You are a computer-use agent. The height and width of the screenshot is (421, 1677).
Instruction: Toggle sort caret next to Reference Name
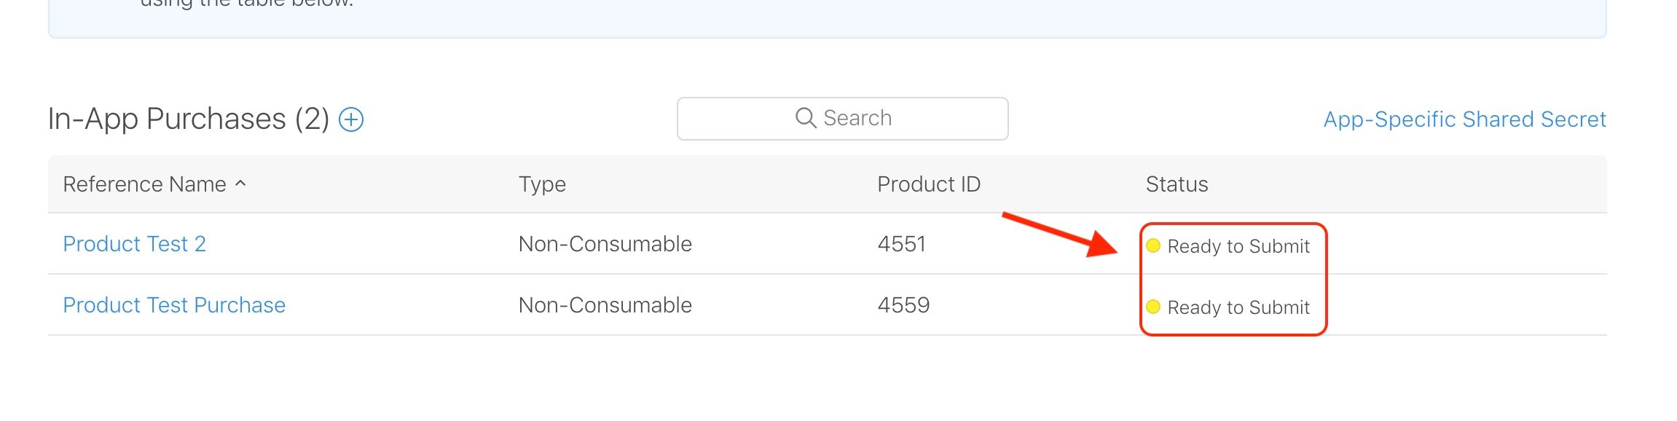pos(240,184)
